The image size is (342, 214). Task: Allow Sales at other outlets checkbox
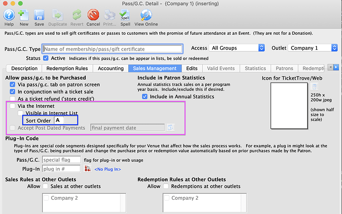pyautogui.click(x=46, y=186)
